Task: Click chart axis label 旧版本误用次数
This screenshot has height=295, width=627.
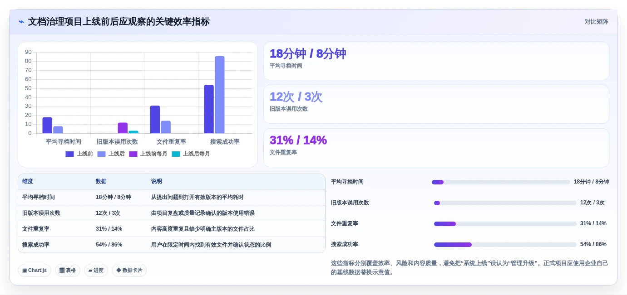Action: click(x=117, y=142)
